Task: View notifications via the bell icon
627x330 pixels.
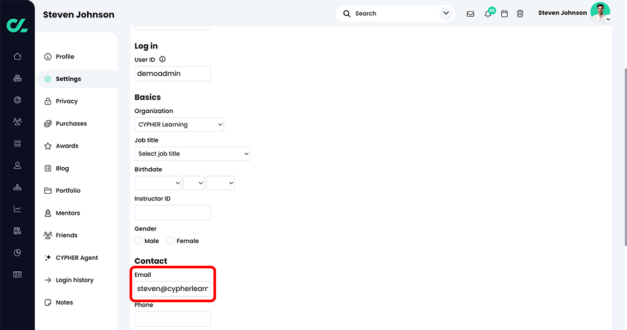Action: [487, 13]
